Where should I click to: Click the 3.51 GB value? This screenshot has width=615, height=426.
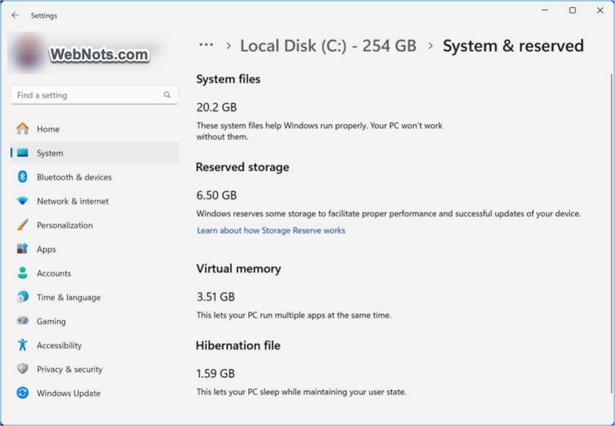click(x=215, y=297)
